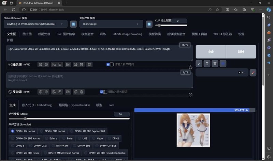Adjust the 迭代步数 (Steps) slider
This screenshot has width=273, height=161.
coord(69,119)
